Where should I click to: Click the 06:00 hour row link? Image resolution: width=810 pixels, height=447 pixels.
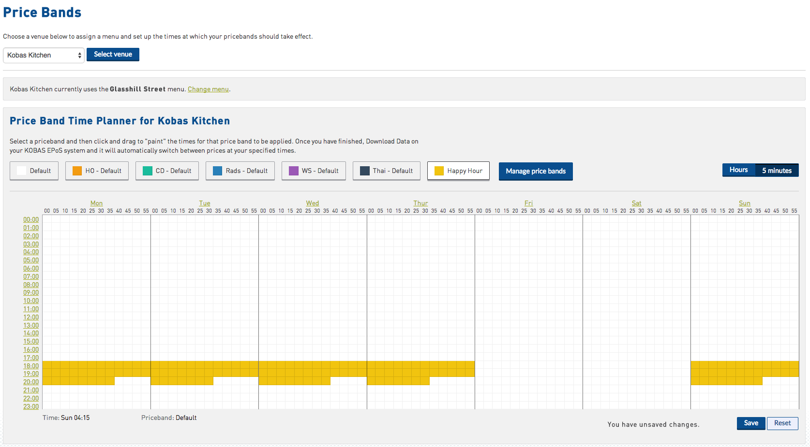[x=31, y=268]
